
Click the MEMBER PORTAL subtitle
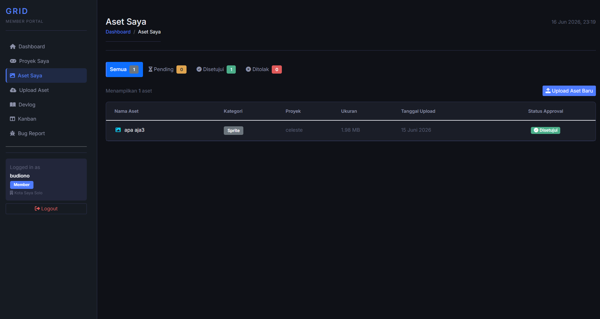pos(24,21)
